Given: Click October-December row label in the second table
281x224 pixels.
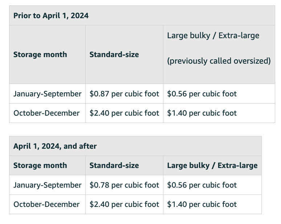Looking at the screenshot, I should [x=46, y=204].
